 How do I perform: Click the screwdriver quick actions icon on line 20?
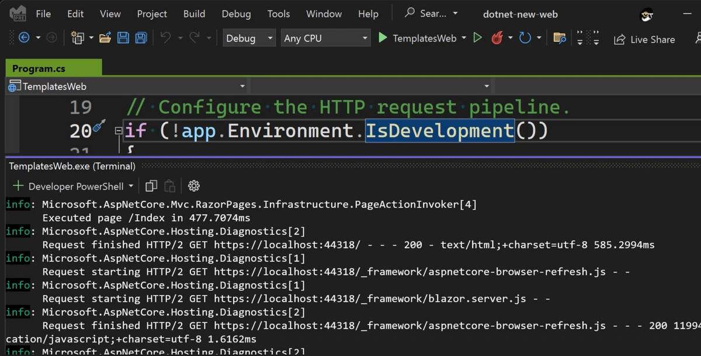click(x=99, y=125)
